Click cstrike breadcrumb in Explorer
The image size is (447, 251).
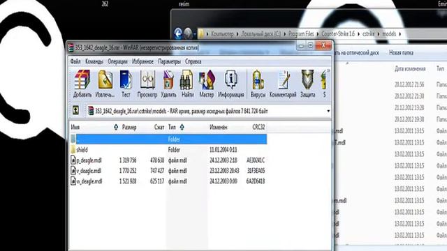point(368,34)
